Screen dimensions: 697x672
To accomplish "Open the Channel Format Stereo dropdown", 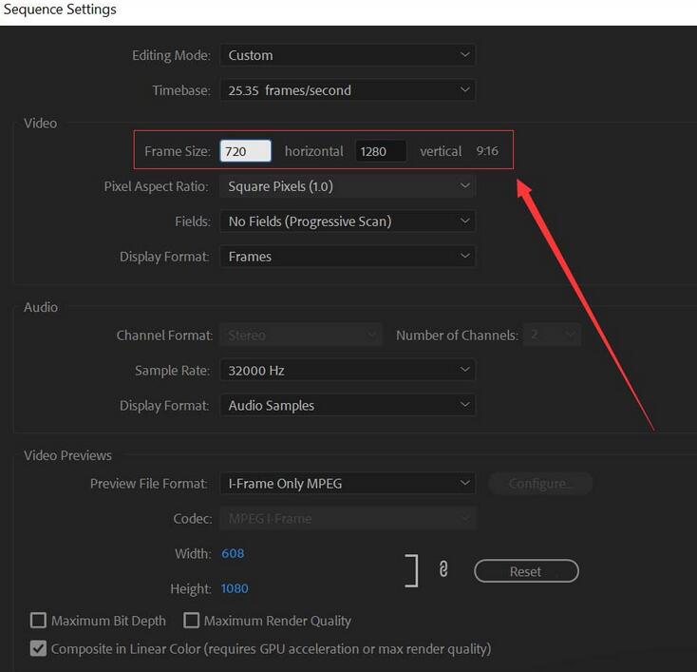I will 302,335.
